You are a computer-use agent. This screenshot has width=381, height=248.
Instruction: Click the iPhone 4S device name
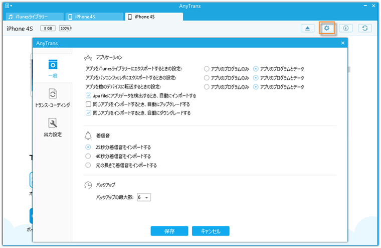pos(20,29)
